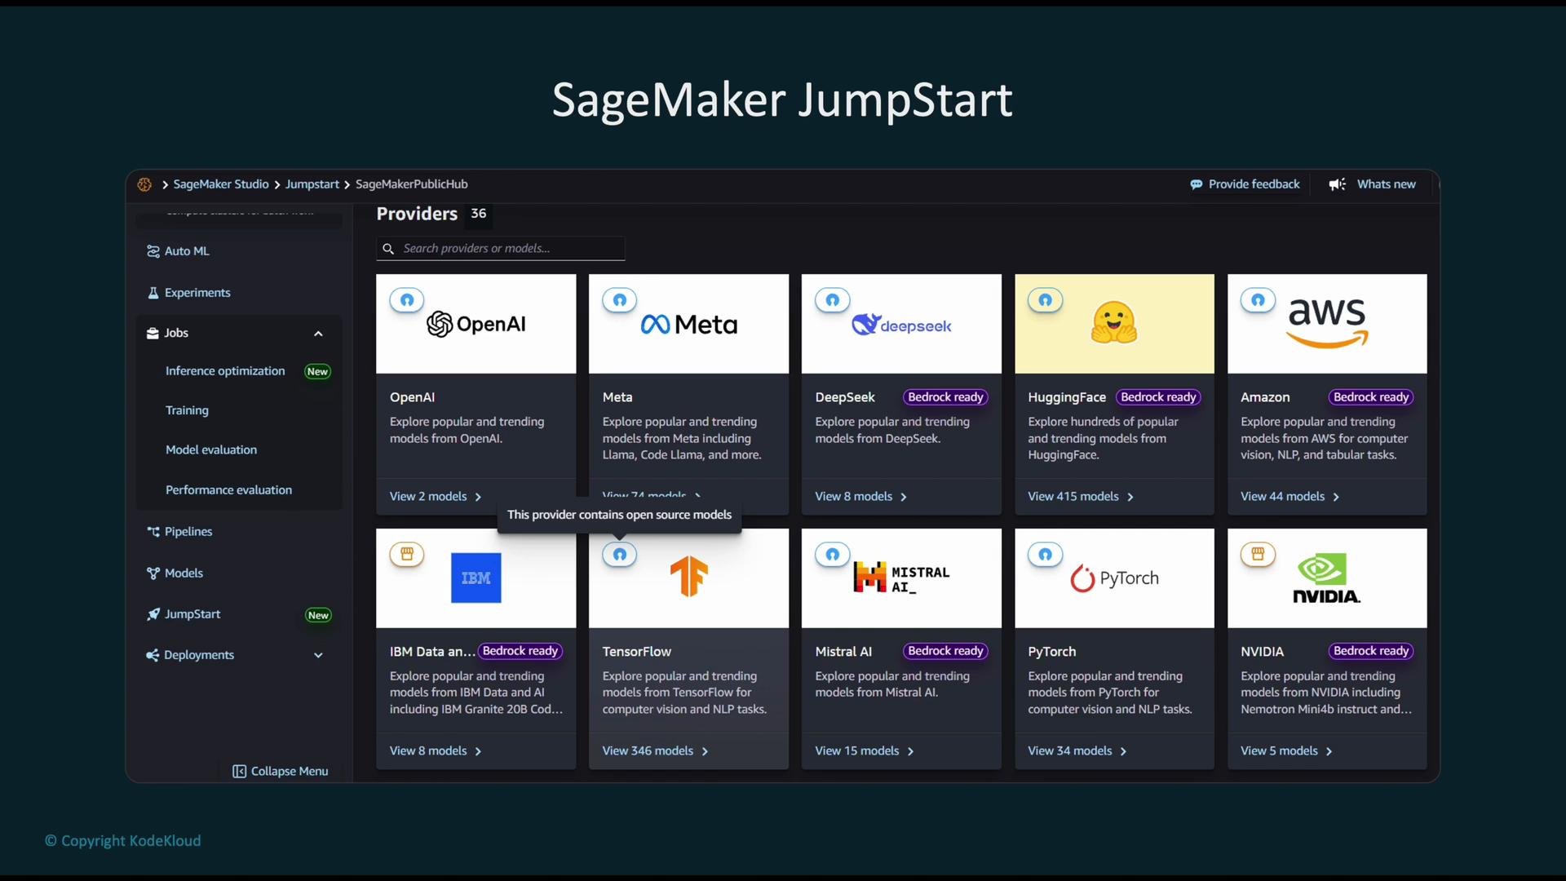Click the open source badge on Mistral AI card

coord(833,555)
